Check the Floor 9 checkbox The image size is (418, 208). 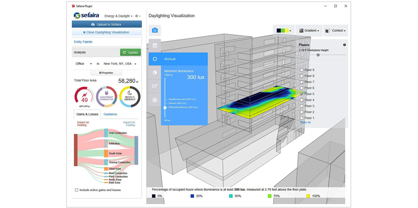point(302,70)
